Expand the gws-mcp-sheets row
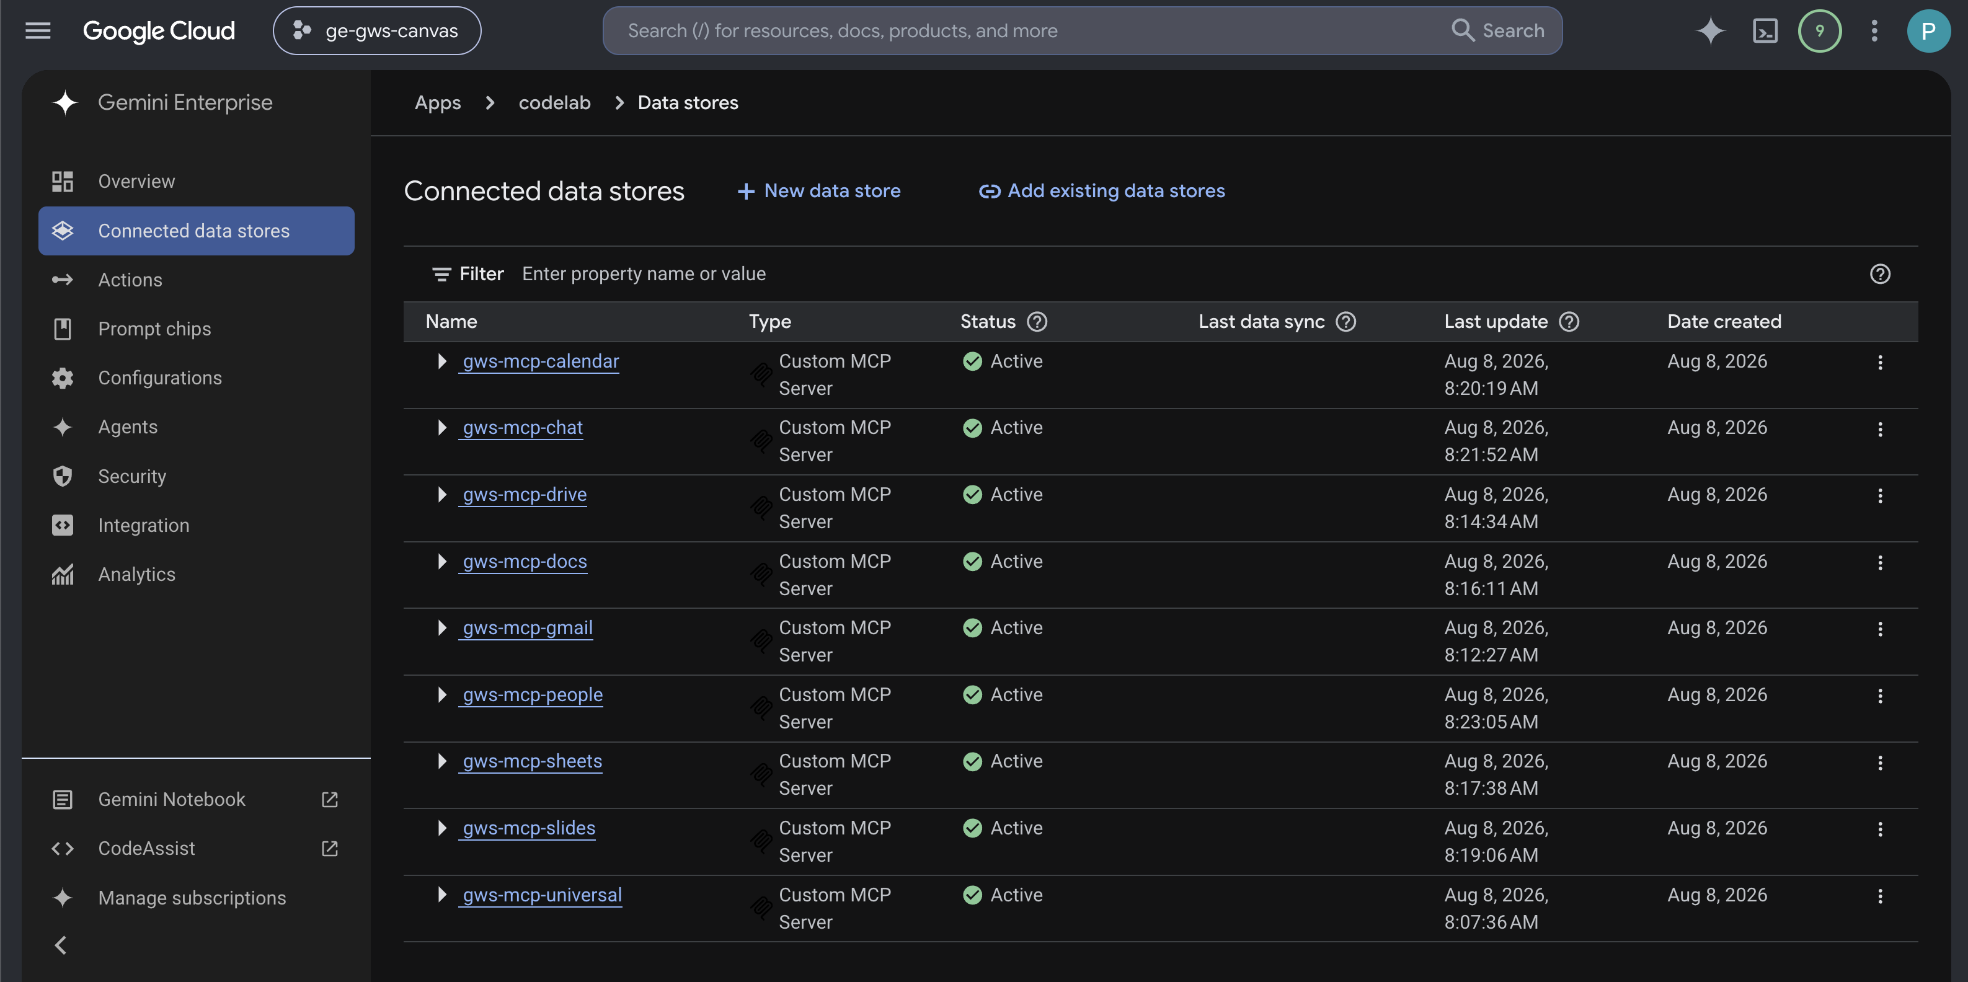1968x982 pixels. coord(441,761)
